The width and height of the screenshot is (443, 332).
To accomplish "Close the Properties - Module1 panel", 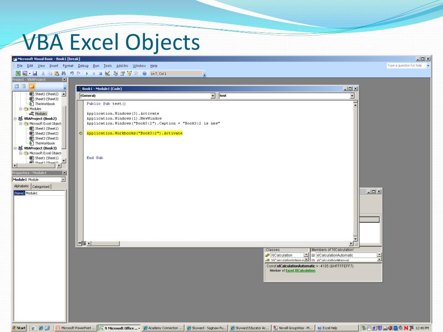I will 64,173.
